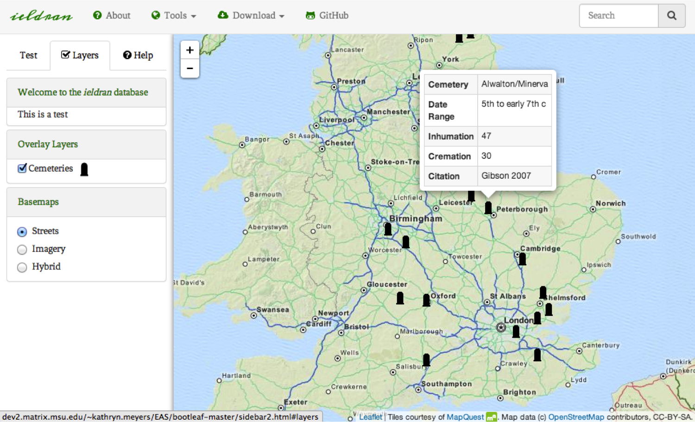Select cemetery marker directly above Chelmsford label
The height and width of the screenshot is (422, 695).
click(543, 292)
